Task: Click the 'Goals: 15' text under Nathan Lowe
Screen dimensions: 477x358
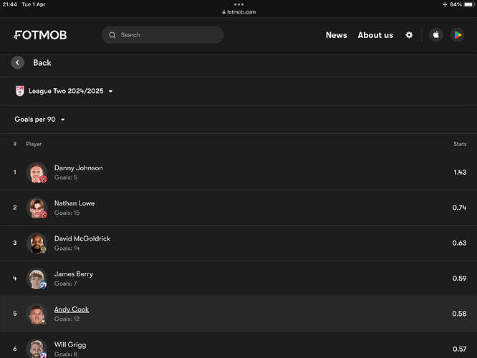Action: coord(67,213)
